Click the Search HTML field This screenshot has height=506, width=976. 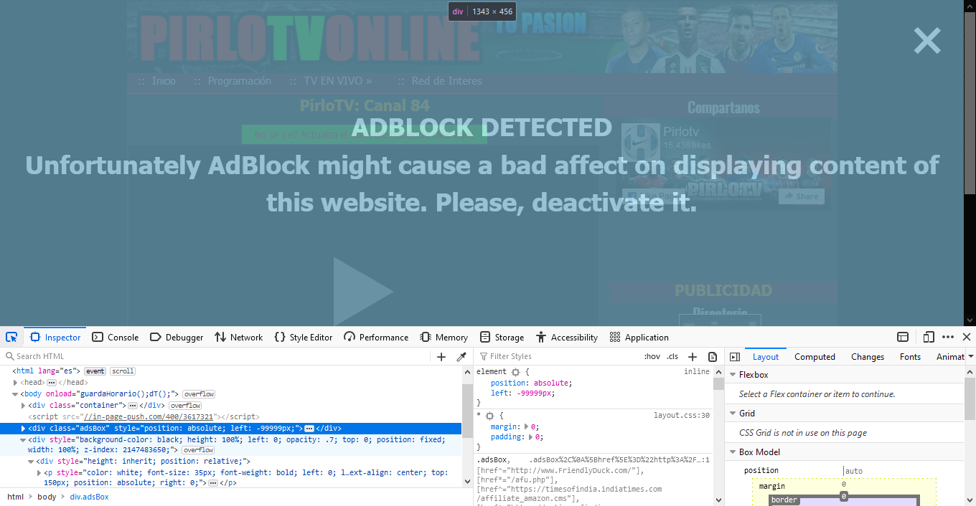click(215, 356)
